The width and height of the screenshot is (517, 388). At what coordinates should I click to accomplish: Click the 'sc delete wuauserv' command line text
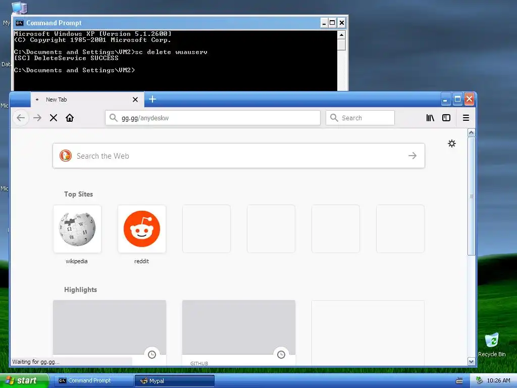(171, 52)
